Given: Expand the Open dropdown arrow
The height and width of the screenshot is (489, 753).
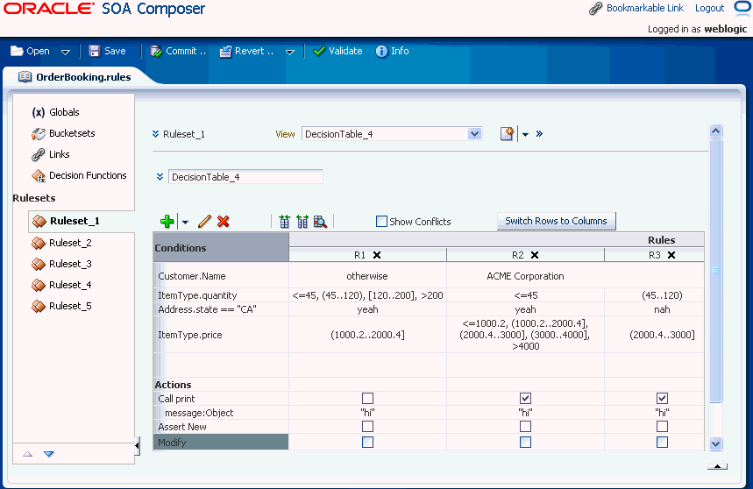Looking at the screenshot, I should click(x=66, y=52).
